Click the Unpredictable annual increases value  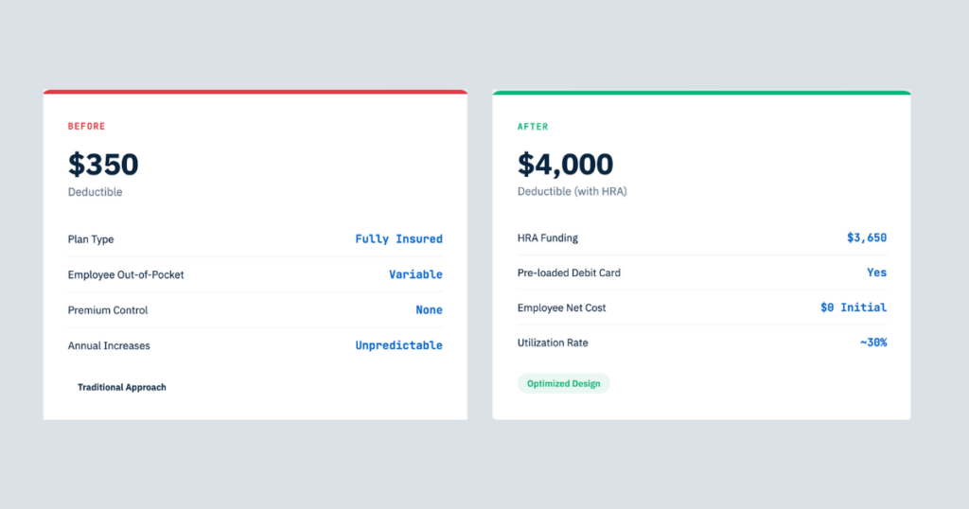pos(398,345)
